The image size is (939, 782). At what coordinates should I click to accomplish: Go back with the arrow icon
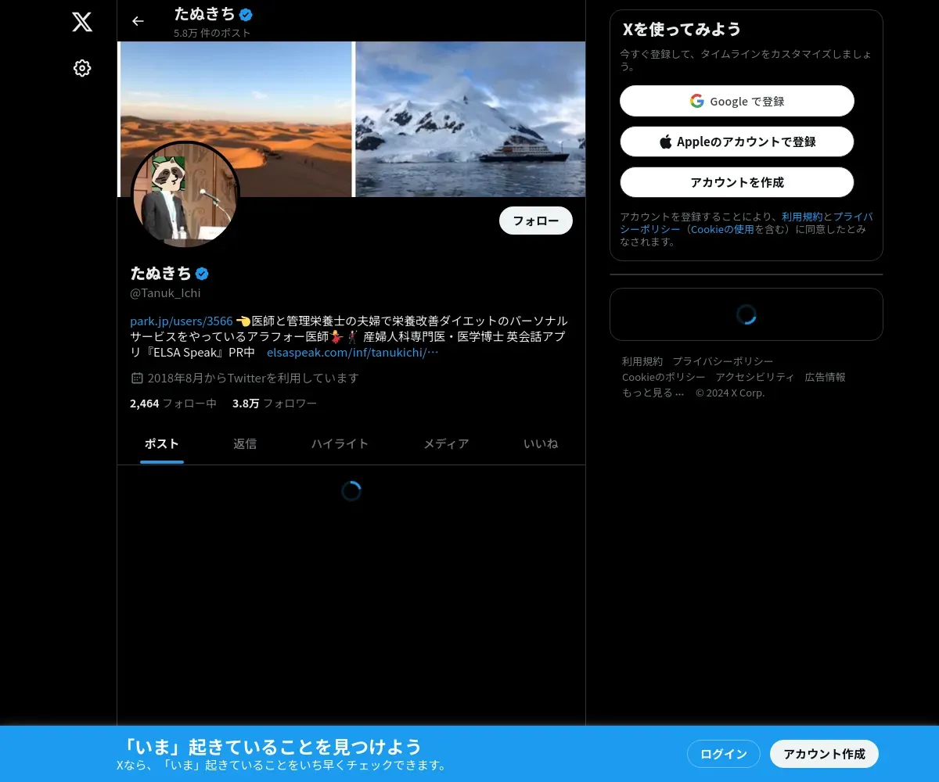tap(138, 21)
